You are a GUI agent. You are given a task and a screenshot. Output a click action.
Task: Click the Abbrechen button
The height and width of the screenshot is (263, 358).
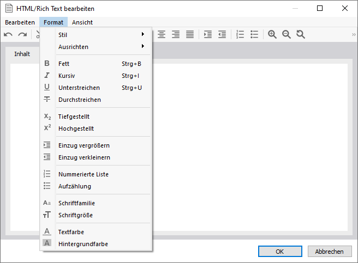[x=330, y=252]
